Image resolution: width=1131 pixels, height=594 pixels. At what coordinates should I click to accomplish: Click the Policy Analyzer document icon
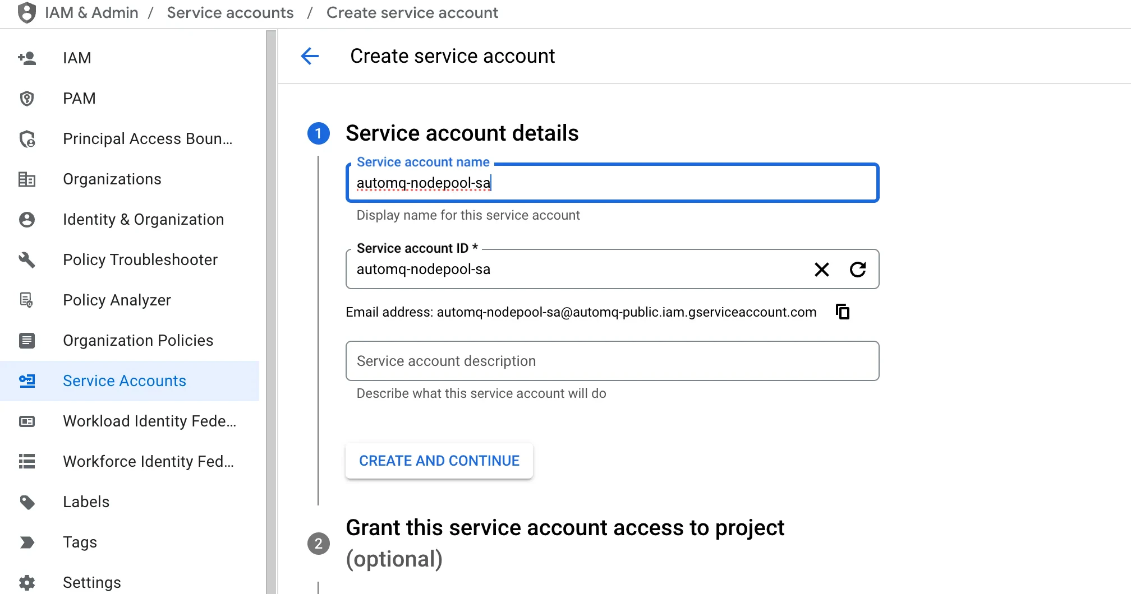coord(27,300)
